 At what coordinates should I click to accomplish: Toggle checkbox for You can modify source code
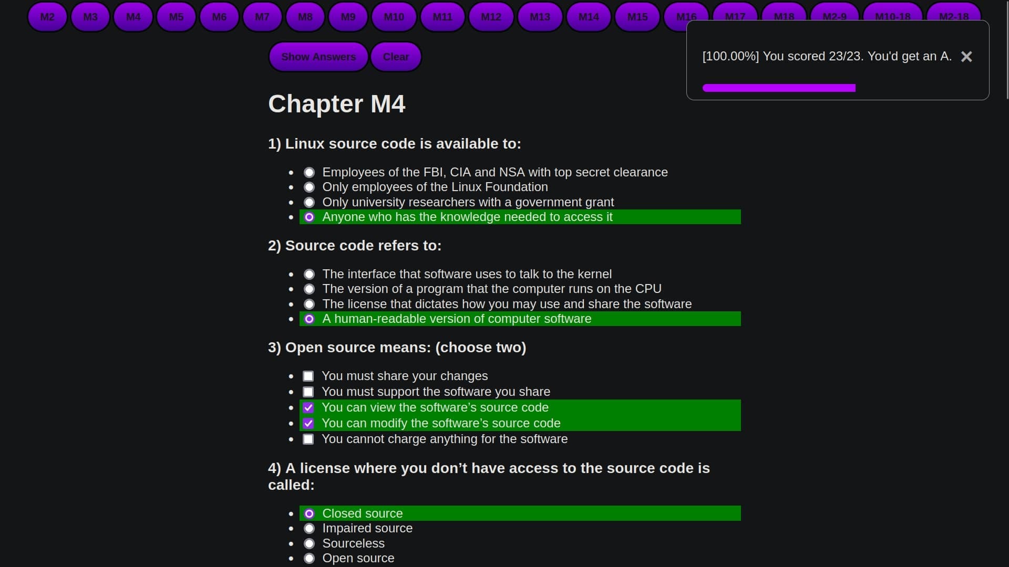pos(308,423)
